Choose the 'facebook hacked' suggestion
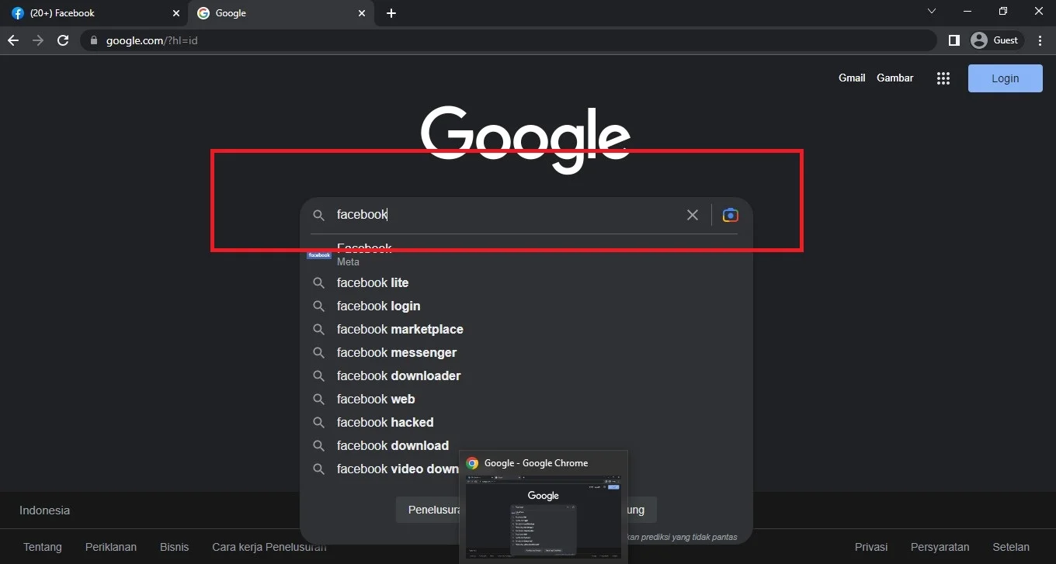Viewport: 1056px width, 564px height. pyautogui.click(x=526, y=422)
